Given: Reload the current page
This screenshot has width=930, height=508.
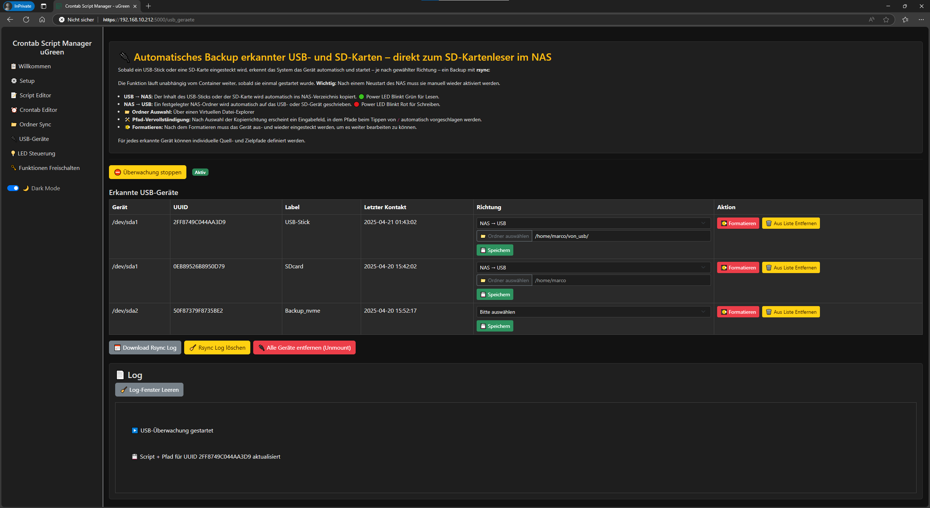Looking at the screenshot, I should point(26,20).
